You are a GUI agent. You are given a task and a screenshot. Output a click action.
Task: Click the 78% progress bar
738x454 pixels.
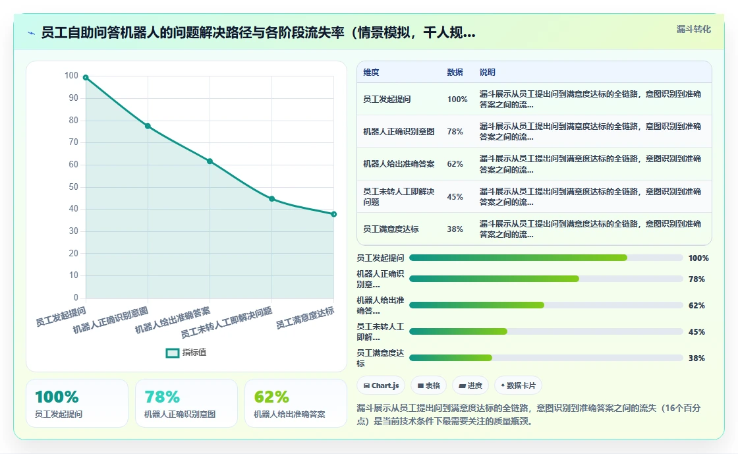[x=546, y=279]
